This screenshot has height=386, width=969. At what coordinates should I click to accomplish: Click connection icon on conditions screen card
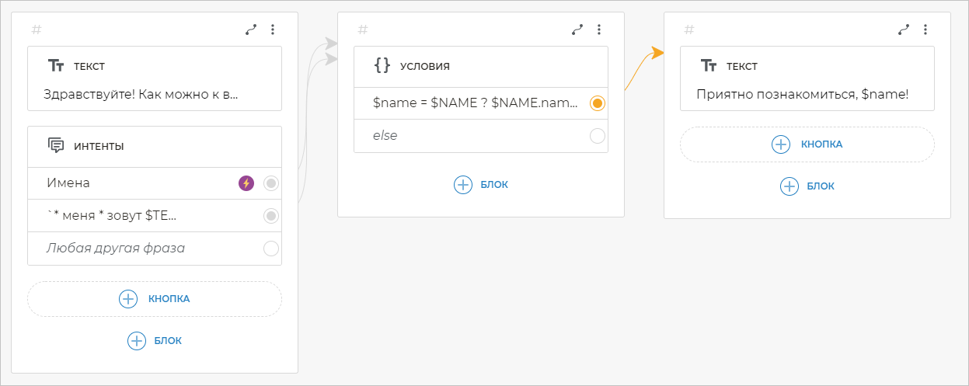tap(577, 30)
